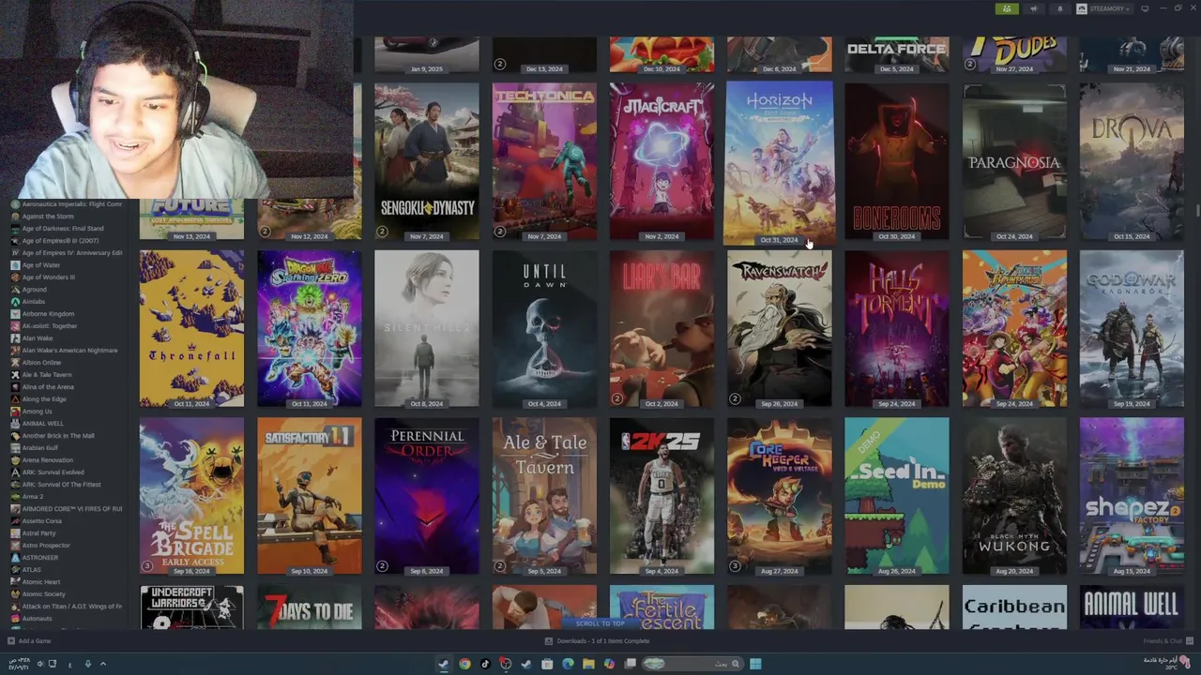The height and width of the screenshot is (675, 1201).
Task: Open the Black Myth Wukong cover
Action: [x=1014, y=496]
